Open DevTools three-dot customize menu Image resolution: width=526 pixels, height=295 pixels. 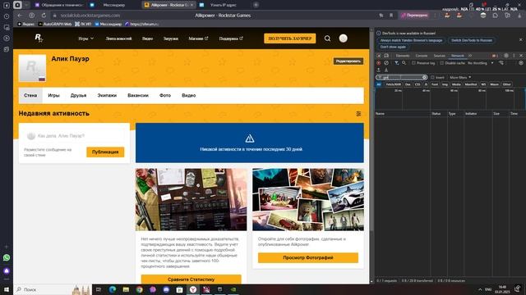(x=514, y=56)
